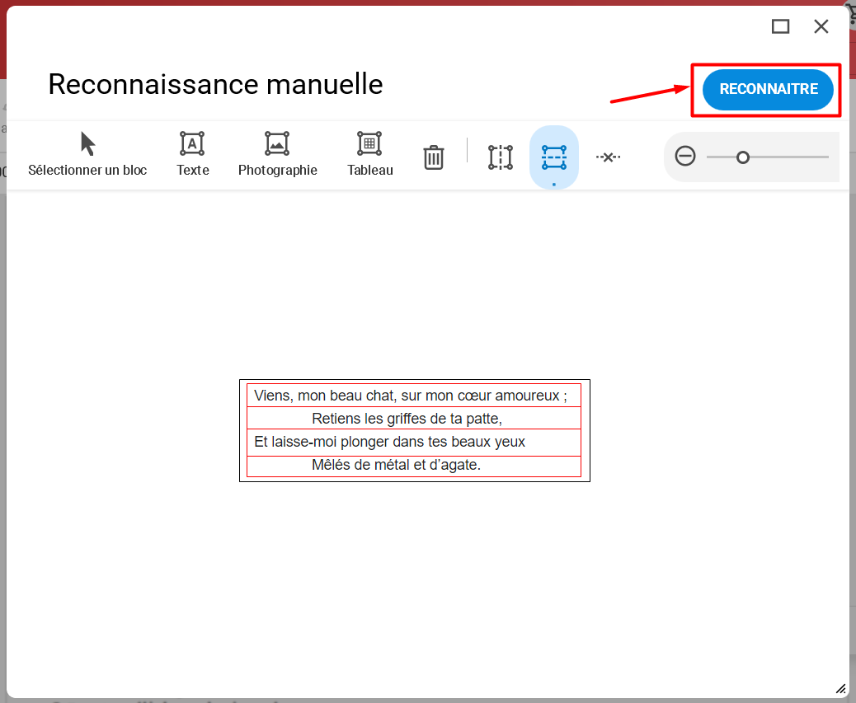Zoom out with minus circle icon
This screenshot has height=703, width=856.
685,157
